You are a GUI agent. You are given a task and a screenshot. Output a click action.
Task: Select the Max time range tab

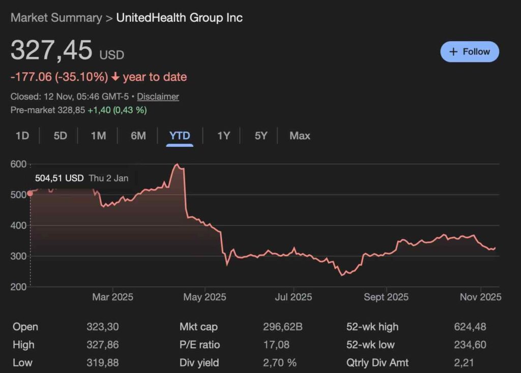click(300, 136)
